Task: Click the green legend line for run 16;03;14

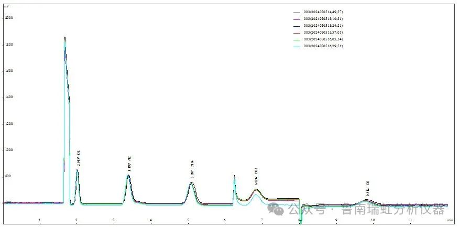Action: [x=297, y=39]
